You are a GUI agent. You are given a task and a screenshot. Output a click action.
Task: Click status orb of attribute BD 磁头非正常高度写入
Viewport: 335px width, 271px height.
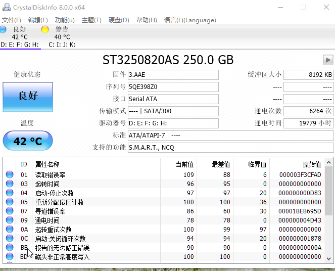coord(10,256)
